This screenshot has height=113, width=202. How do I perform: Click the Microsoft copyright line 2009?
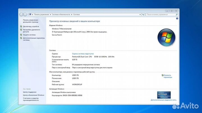point(79,32)
